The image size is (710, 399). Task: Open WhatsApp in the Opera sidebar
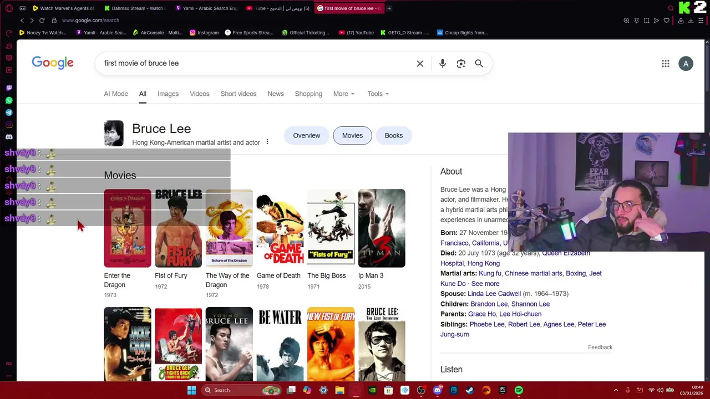click(x=9, y=100)
